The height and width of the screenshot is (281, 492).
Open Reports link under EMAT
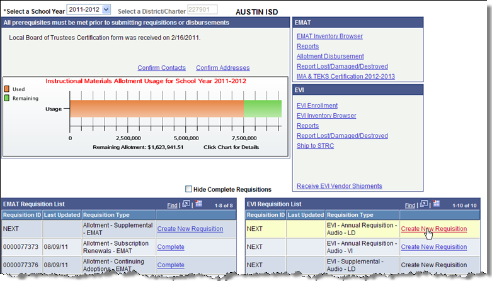click(307, 46)
